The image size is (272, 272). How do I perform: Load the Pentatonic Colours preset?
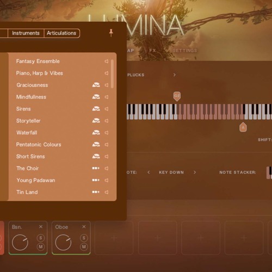click(x=39, y=145)
